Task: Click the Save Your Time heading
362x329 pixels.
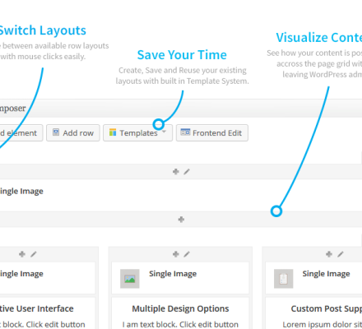Action: tap(182, 55)
